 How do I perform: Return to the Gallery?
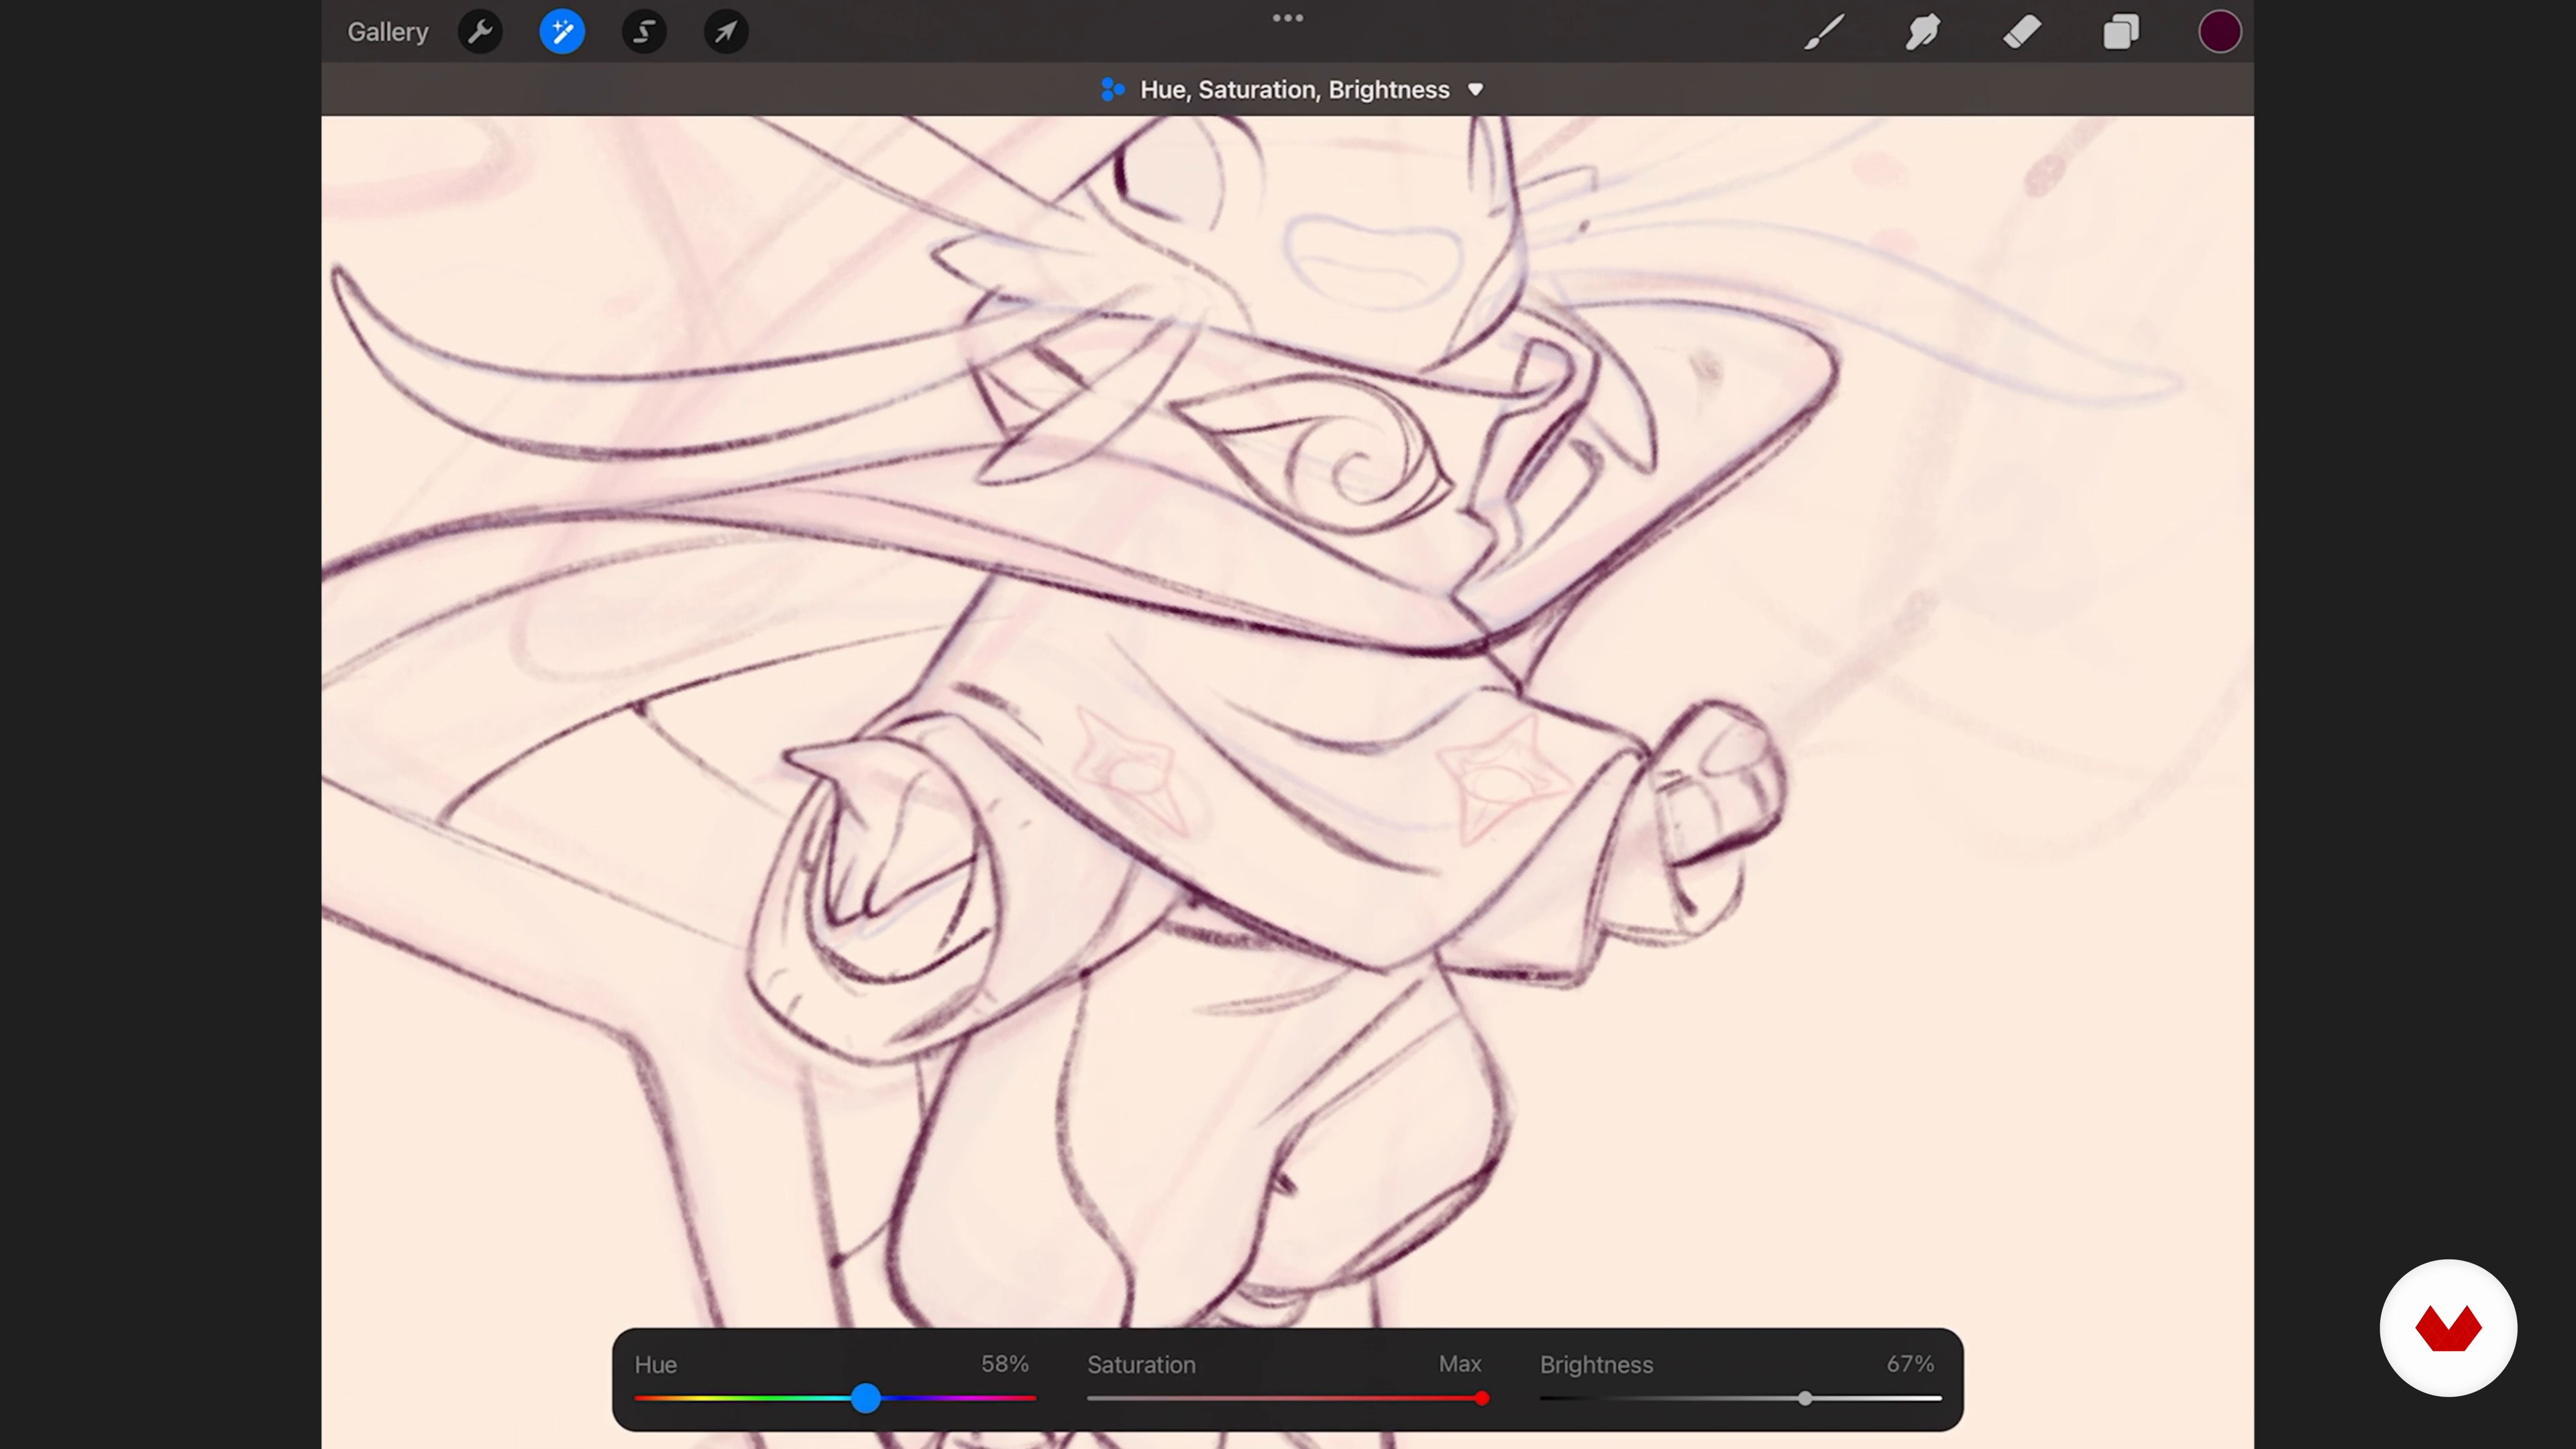click(388, 32)
